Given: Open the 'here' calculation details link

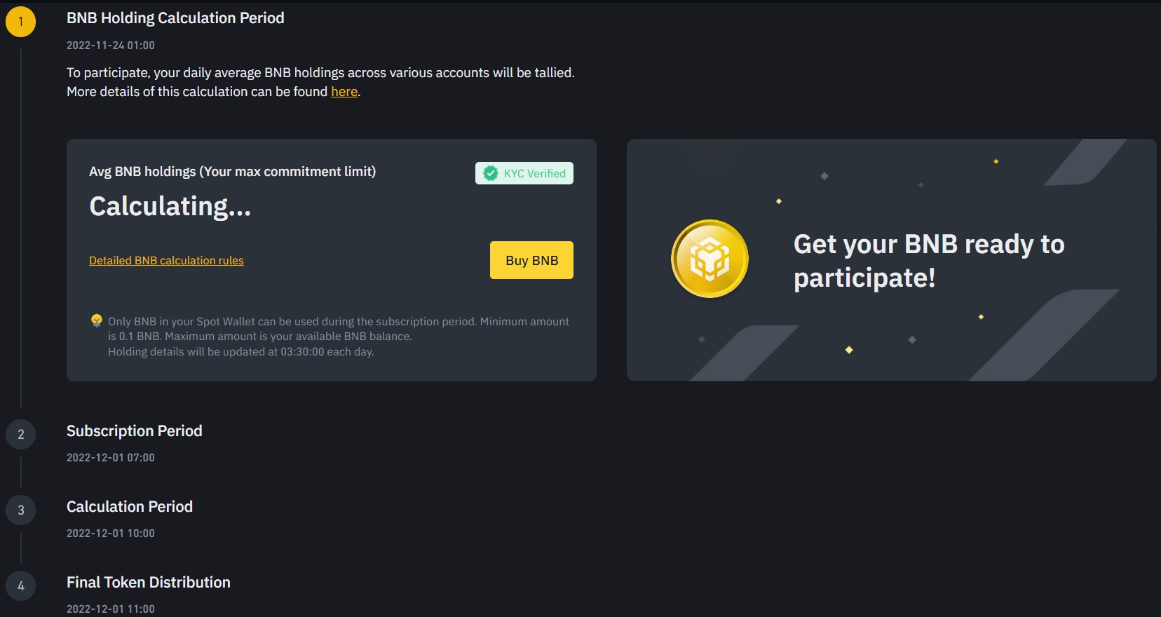Looking at the screenshot, I should (x=344, y=92).
